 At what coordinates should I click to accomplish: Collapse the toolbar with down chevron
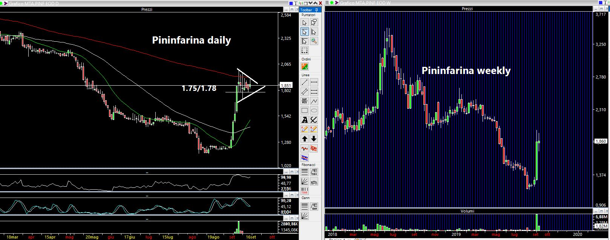tap(311, 3)
